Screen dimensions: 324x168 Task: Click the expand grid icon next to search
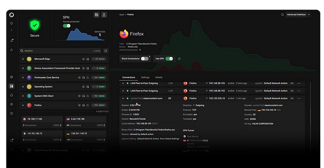tap(106, 51)
